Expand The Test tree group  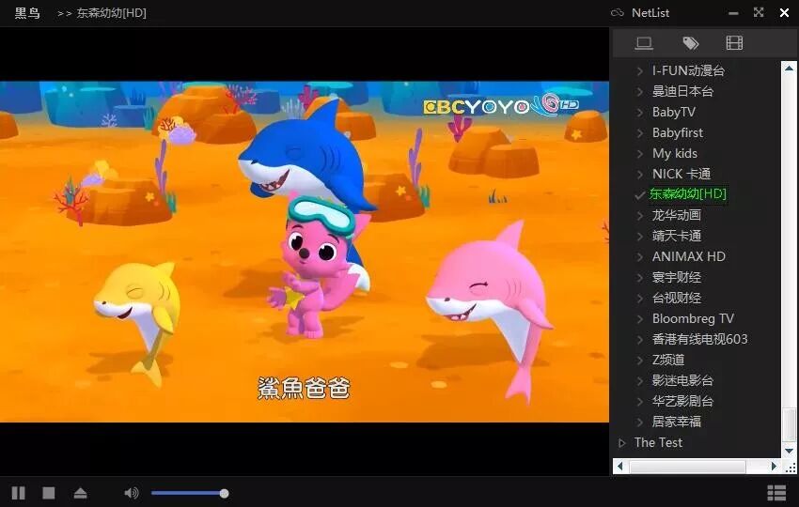[x=621, y=443]
